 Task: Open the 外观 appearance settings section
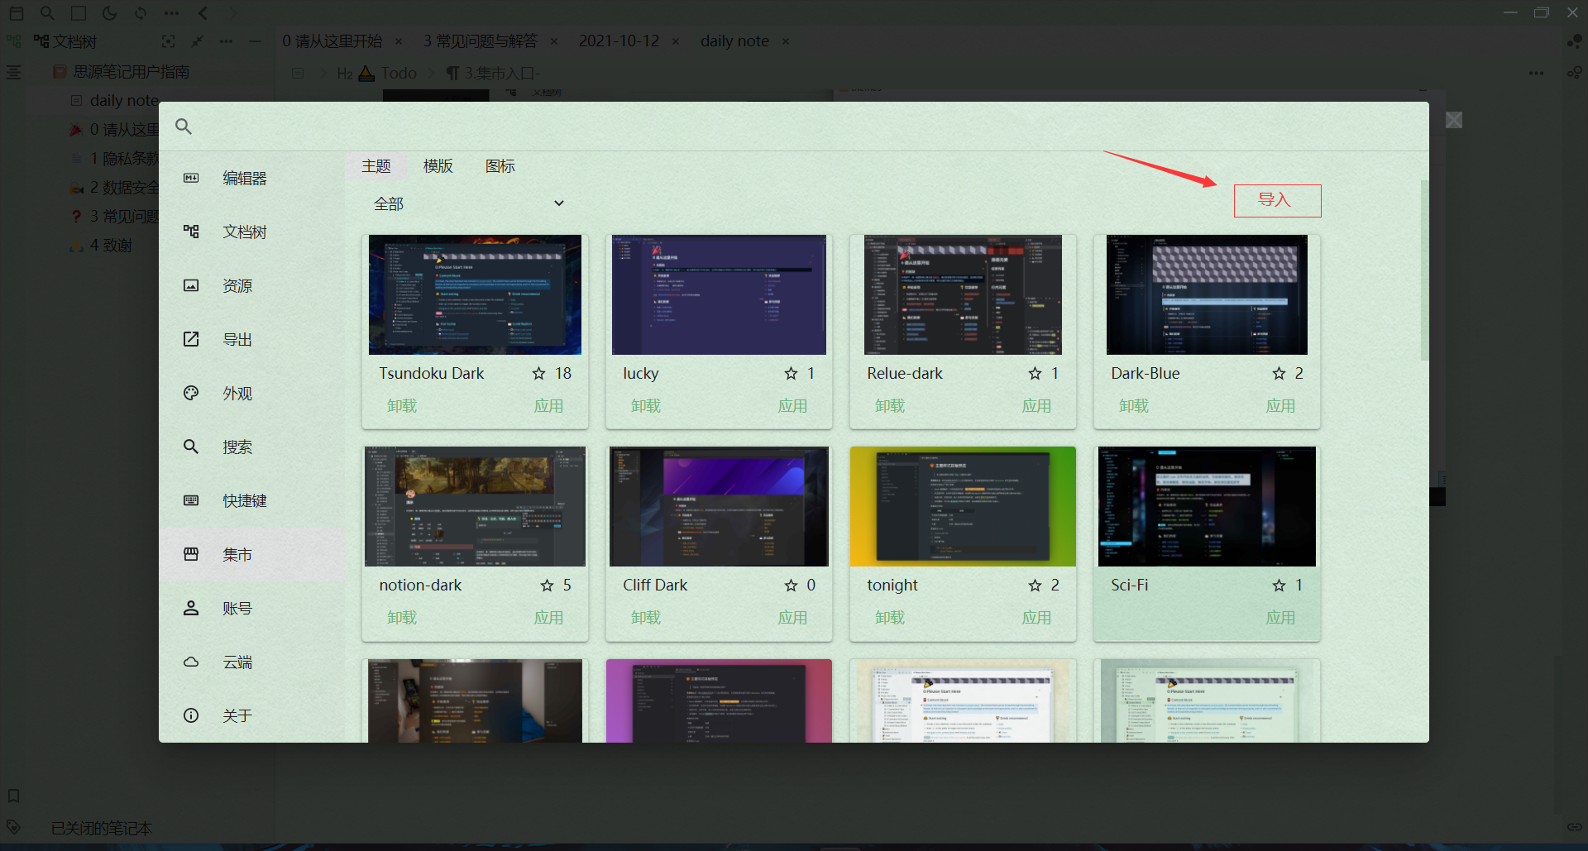[x=237, y=394]
